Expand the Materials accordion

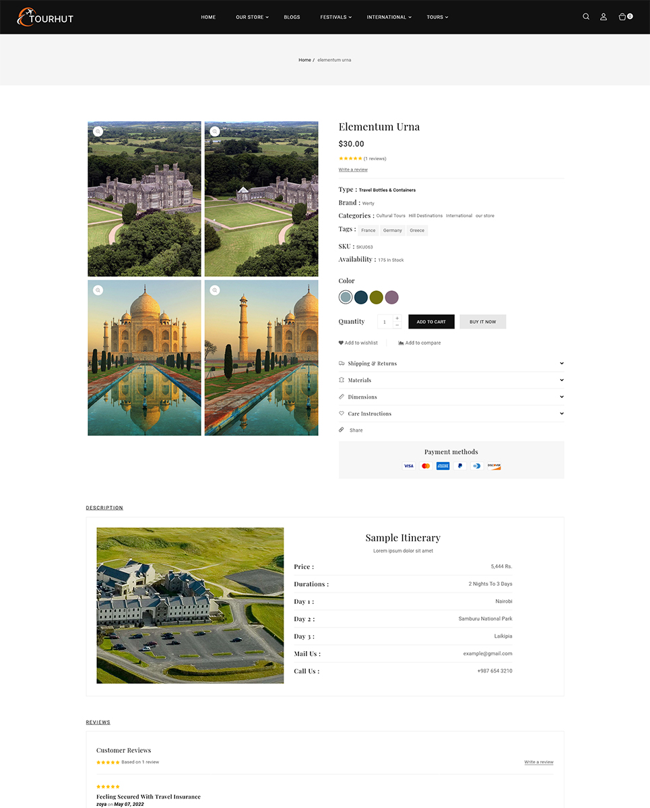561,380
